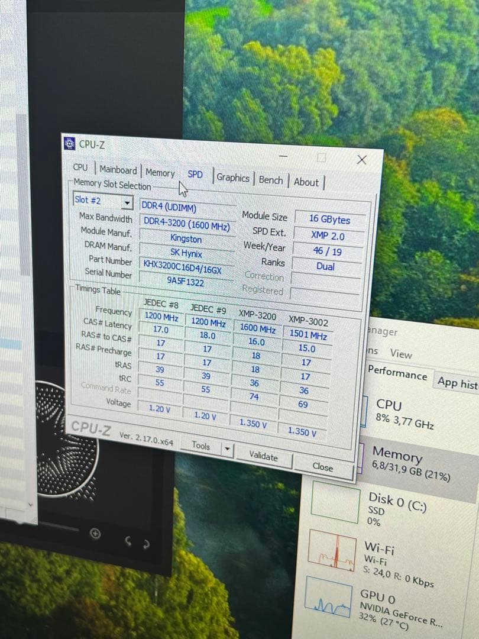Click the circled plus zoom icon
479x639 pixels.
[x=95, y=534]
